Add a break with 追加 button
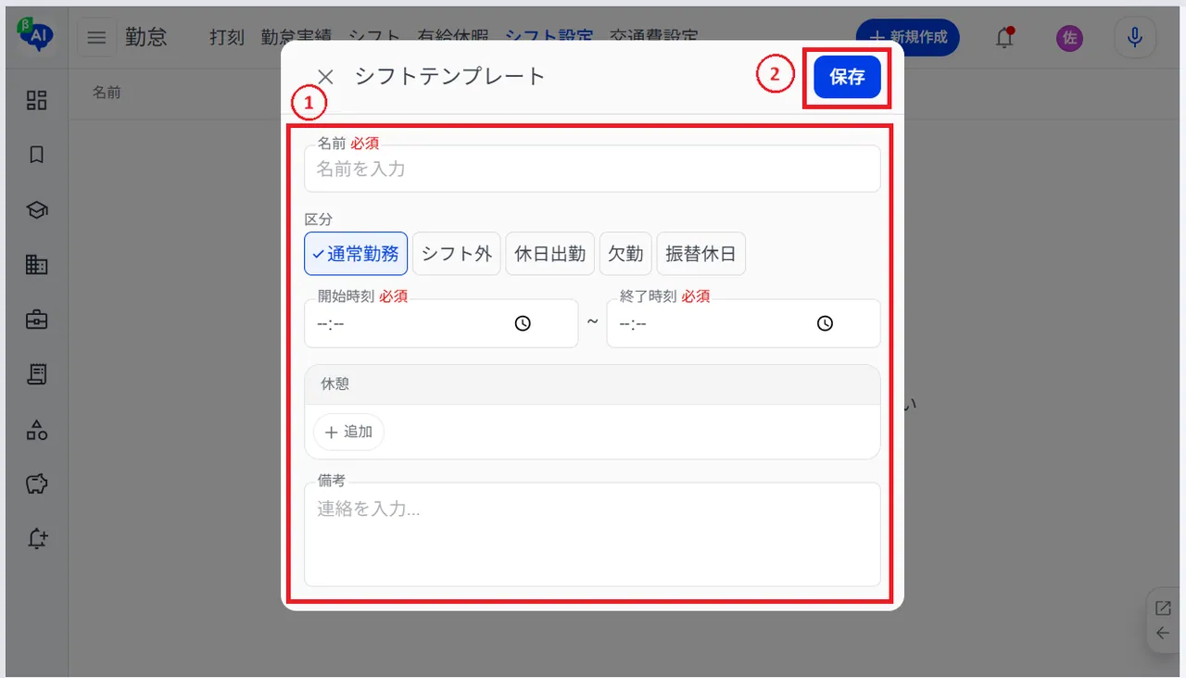This screenshot has width=1186, height=678. pyautogui.click(x=348, y=432)
